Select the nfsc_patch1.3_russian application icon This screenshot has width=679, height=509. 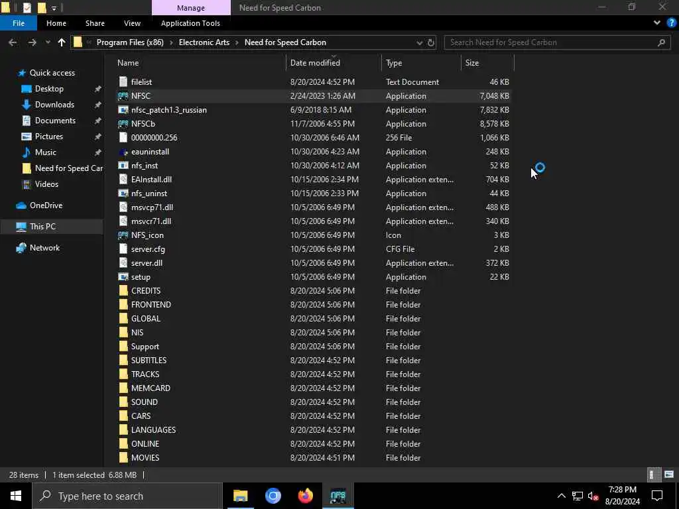(x=123, y=110)
